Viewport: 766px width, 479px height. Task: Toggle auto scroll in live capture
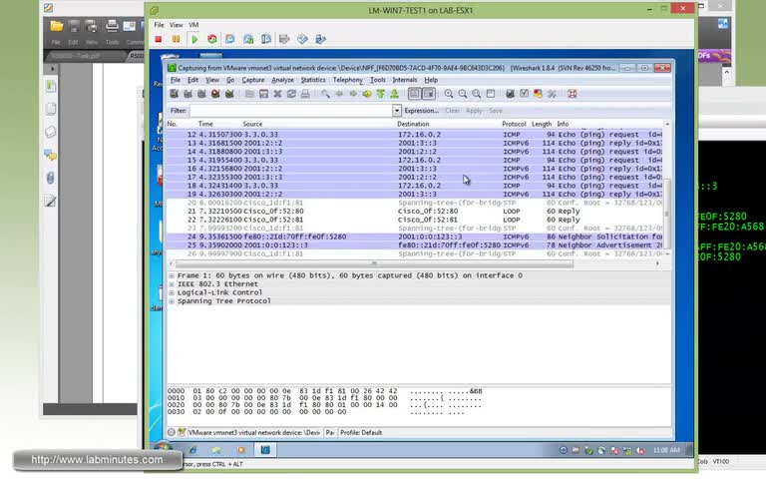(429, 94)
